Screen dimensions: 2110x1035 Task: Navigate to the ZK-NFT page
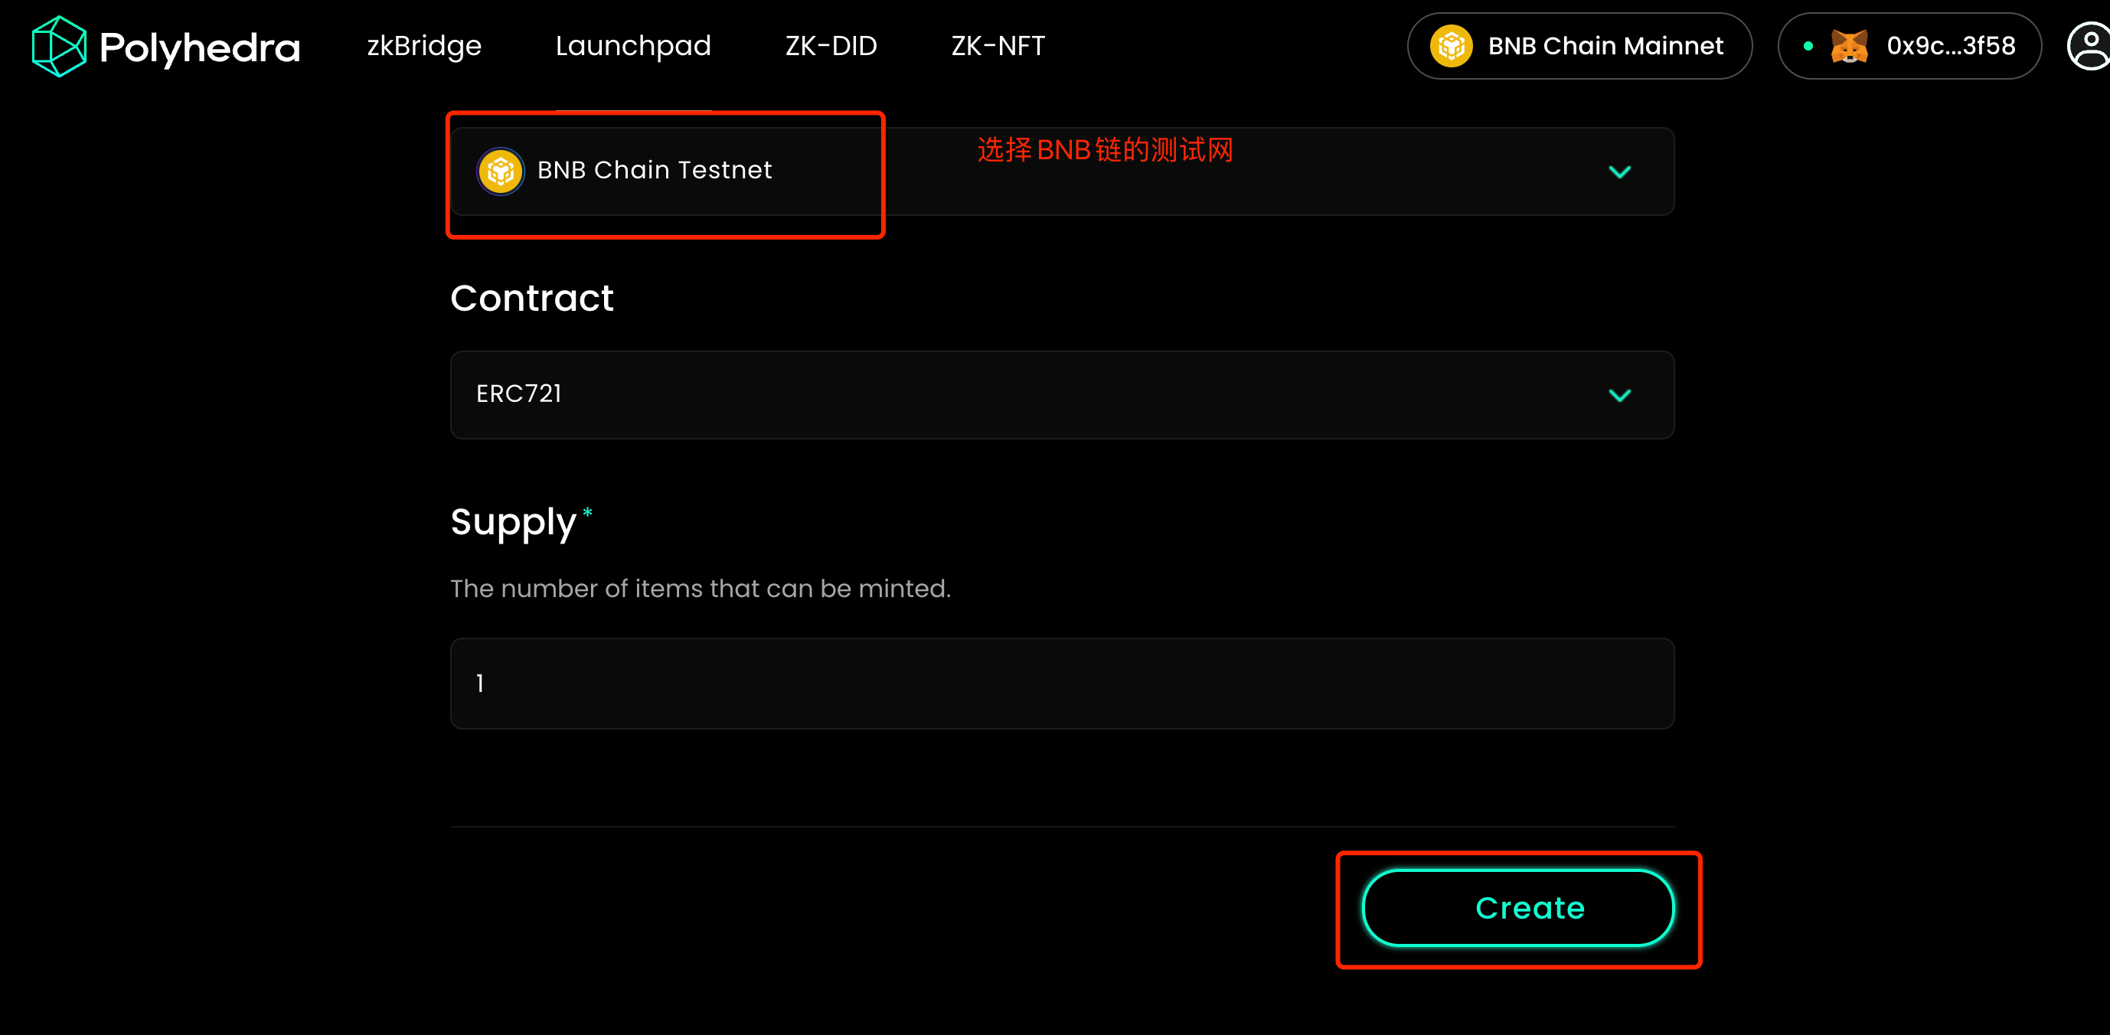click(x=998, y=46)
